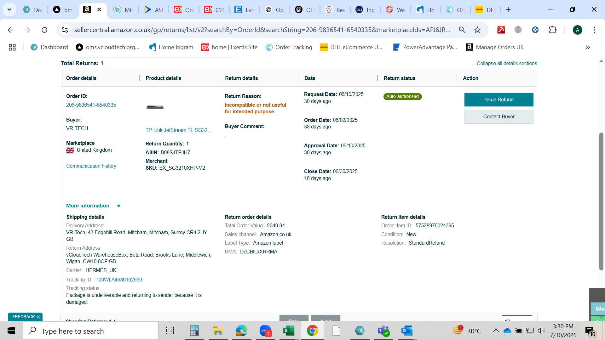Open the Chrome profile avatar A
Viewport: 605px width, 340px height.
[x=577, y=30]
